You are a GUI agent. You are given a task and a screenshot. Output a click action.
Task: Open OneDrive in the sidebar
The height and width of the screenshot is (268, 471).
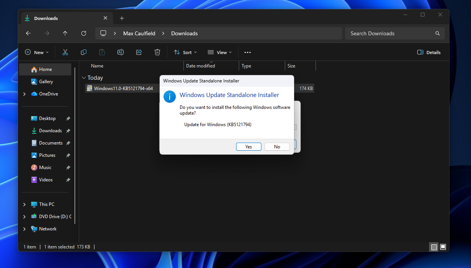point(45,94)
